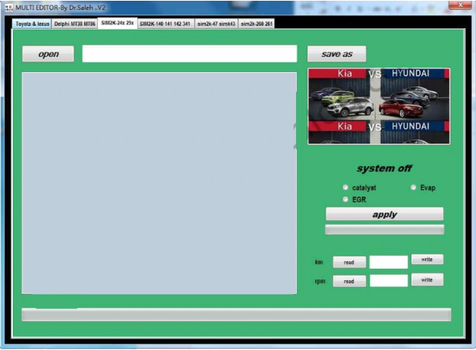Enable the EGR radio option
Screen dimensions: 476x350
click(346, 199)
